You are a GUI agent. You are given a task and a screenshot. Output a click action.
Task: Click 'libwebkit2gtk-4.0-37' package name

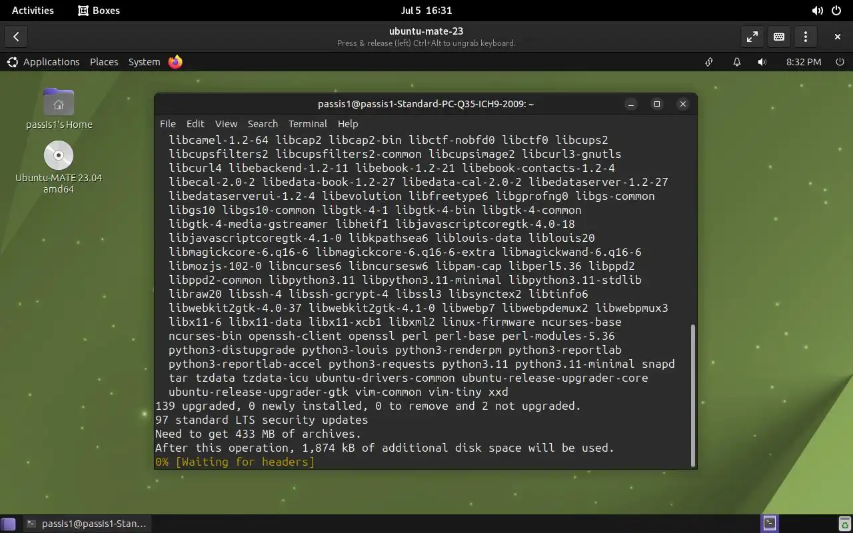pos(235,308)
